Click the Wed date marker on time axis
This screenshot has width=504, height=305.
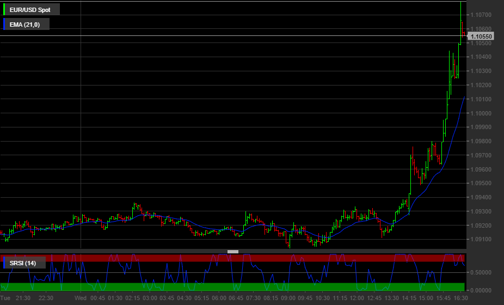pyautogui.click(x=81, y=298)
